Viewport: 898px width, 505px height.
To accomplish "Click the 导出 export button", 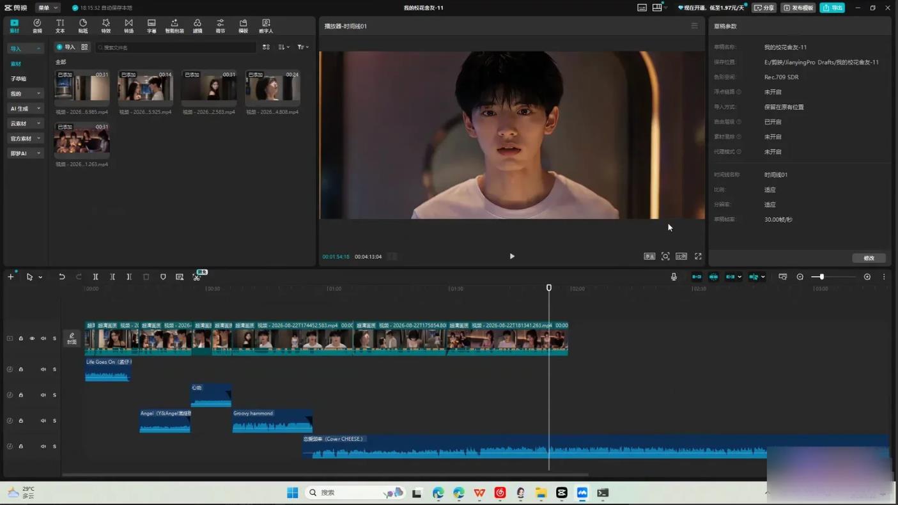I will pos(833,8).
